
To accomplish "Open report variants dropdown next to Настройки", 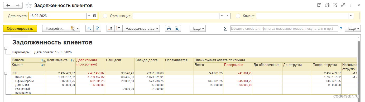I will coord(74,28).
